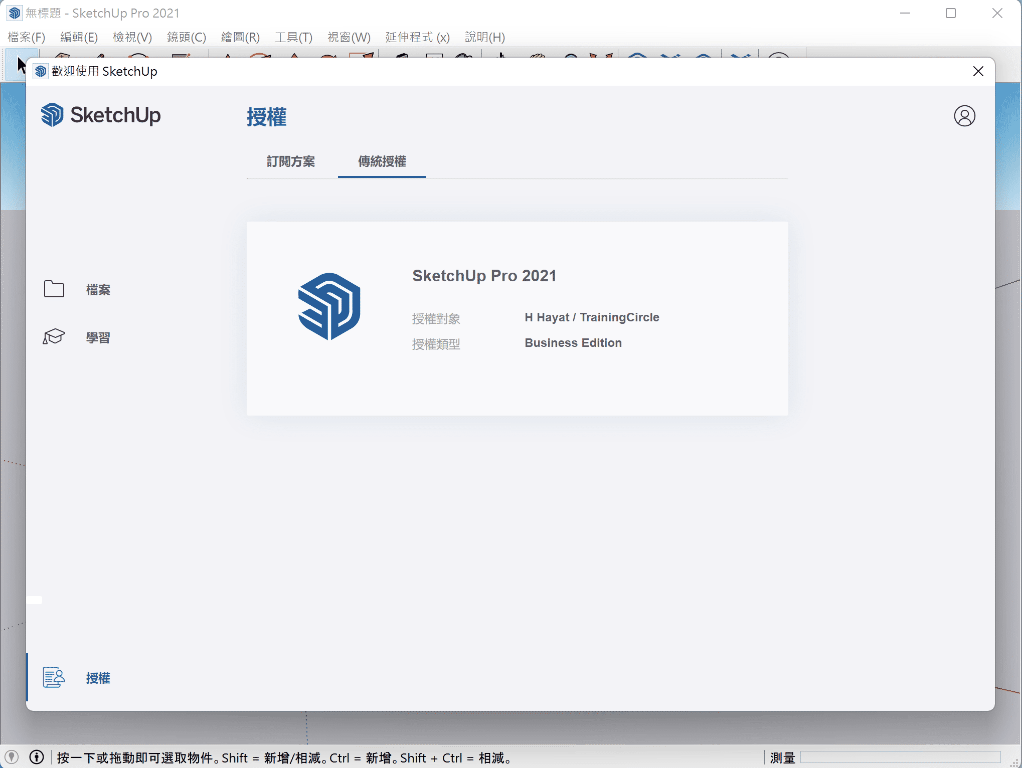Click the H Hayat / TrainingCircle licensee text
1022x768 pixels.
click(592, 317)
